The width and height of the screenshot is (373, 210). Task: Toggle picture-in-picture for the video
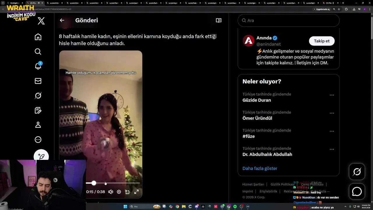coord(127,192)
